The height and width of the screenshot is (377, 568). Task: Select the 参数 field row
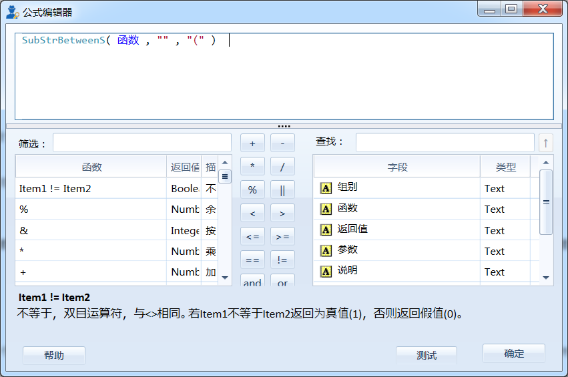[x=426, y=251]
